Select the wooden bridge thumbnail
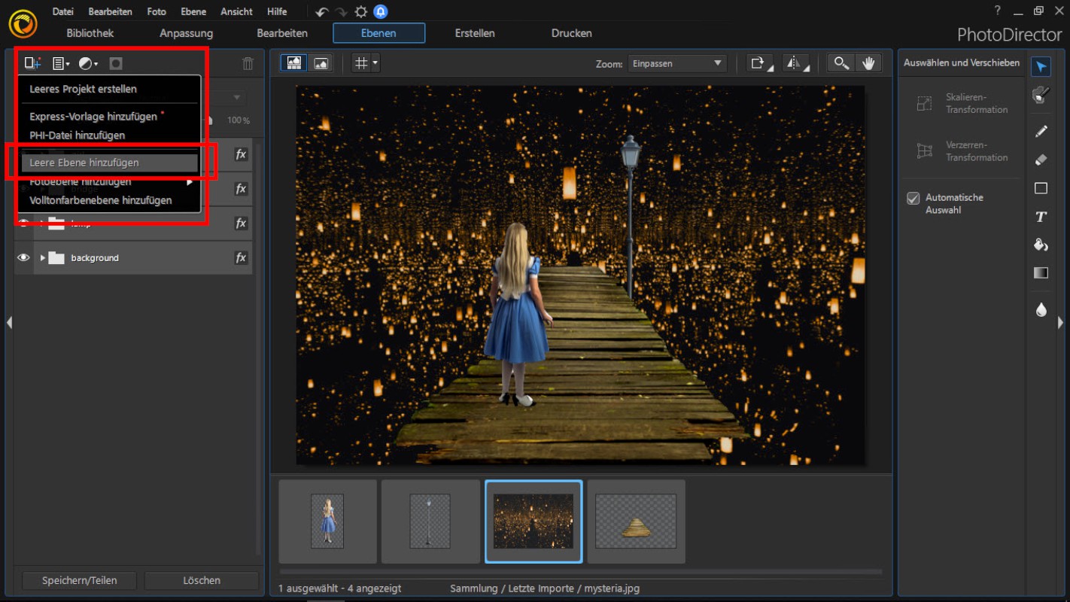This screenshot has width=1070, height=602. (x=636, y=521)
